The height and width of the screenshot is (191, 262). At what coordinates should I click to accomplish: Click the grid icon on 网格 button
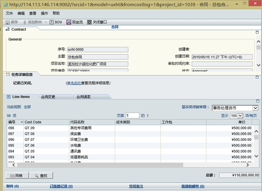pyautogui.click(x=12, y=176)
